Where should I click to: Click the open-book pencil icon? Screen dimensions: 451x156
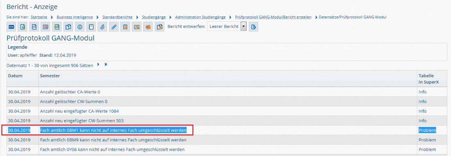point(137,27)
